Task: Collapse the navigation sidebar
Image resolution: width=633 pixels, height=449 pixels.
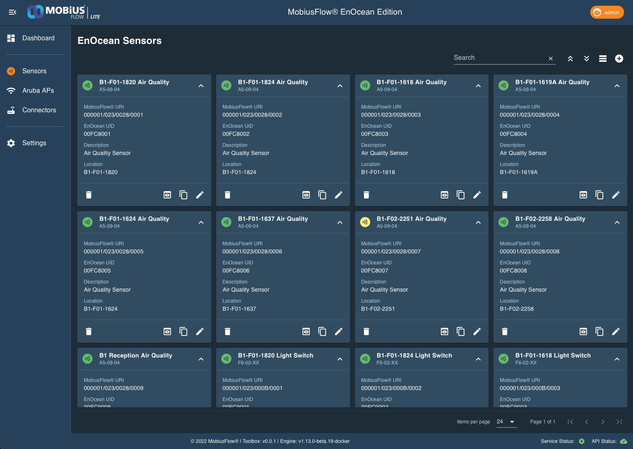Action: (x=12, y=12)
